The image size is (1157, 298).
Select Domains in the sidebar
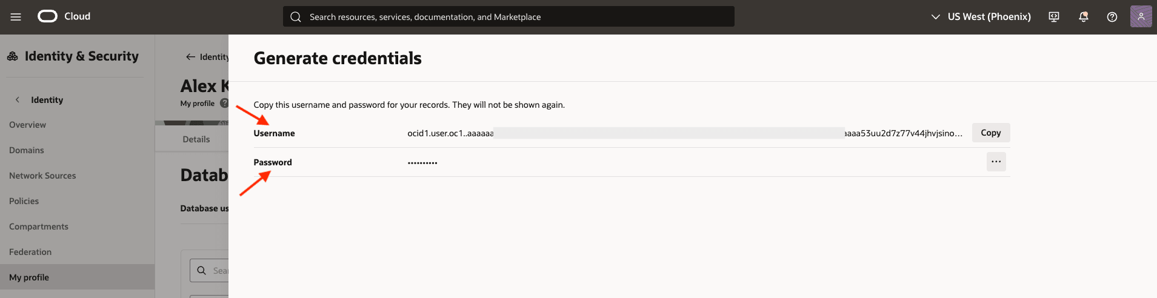27,150
